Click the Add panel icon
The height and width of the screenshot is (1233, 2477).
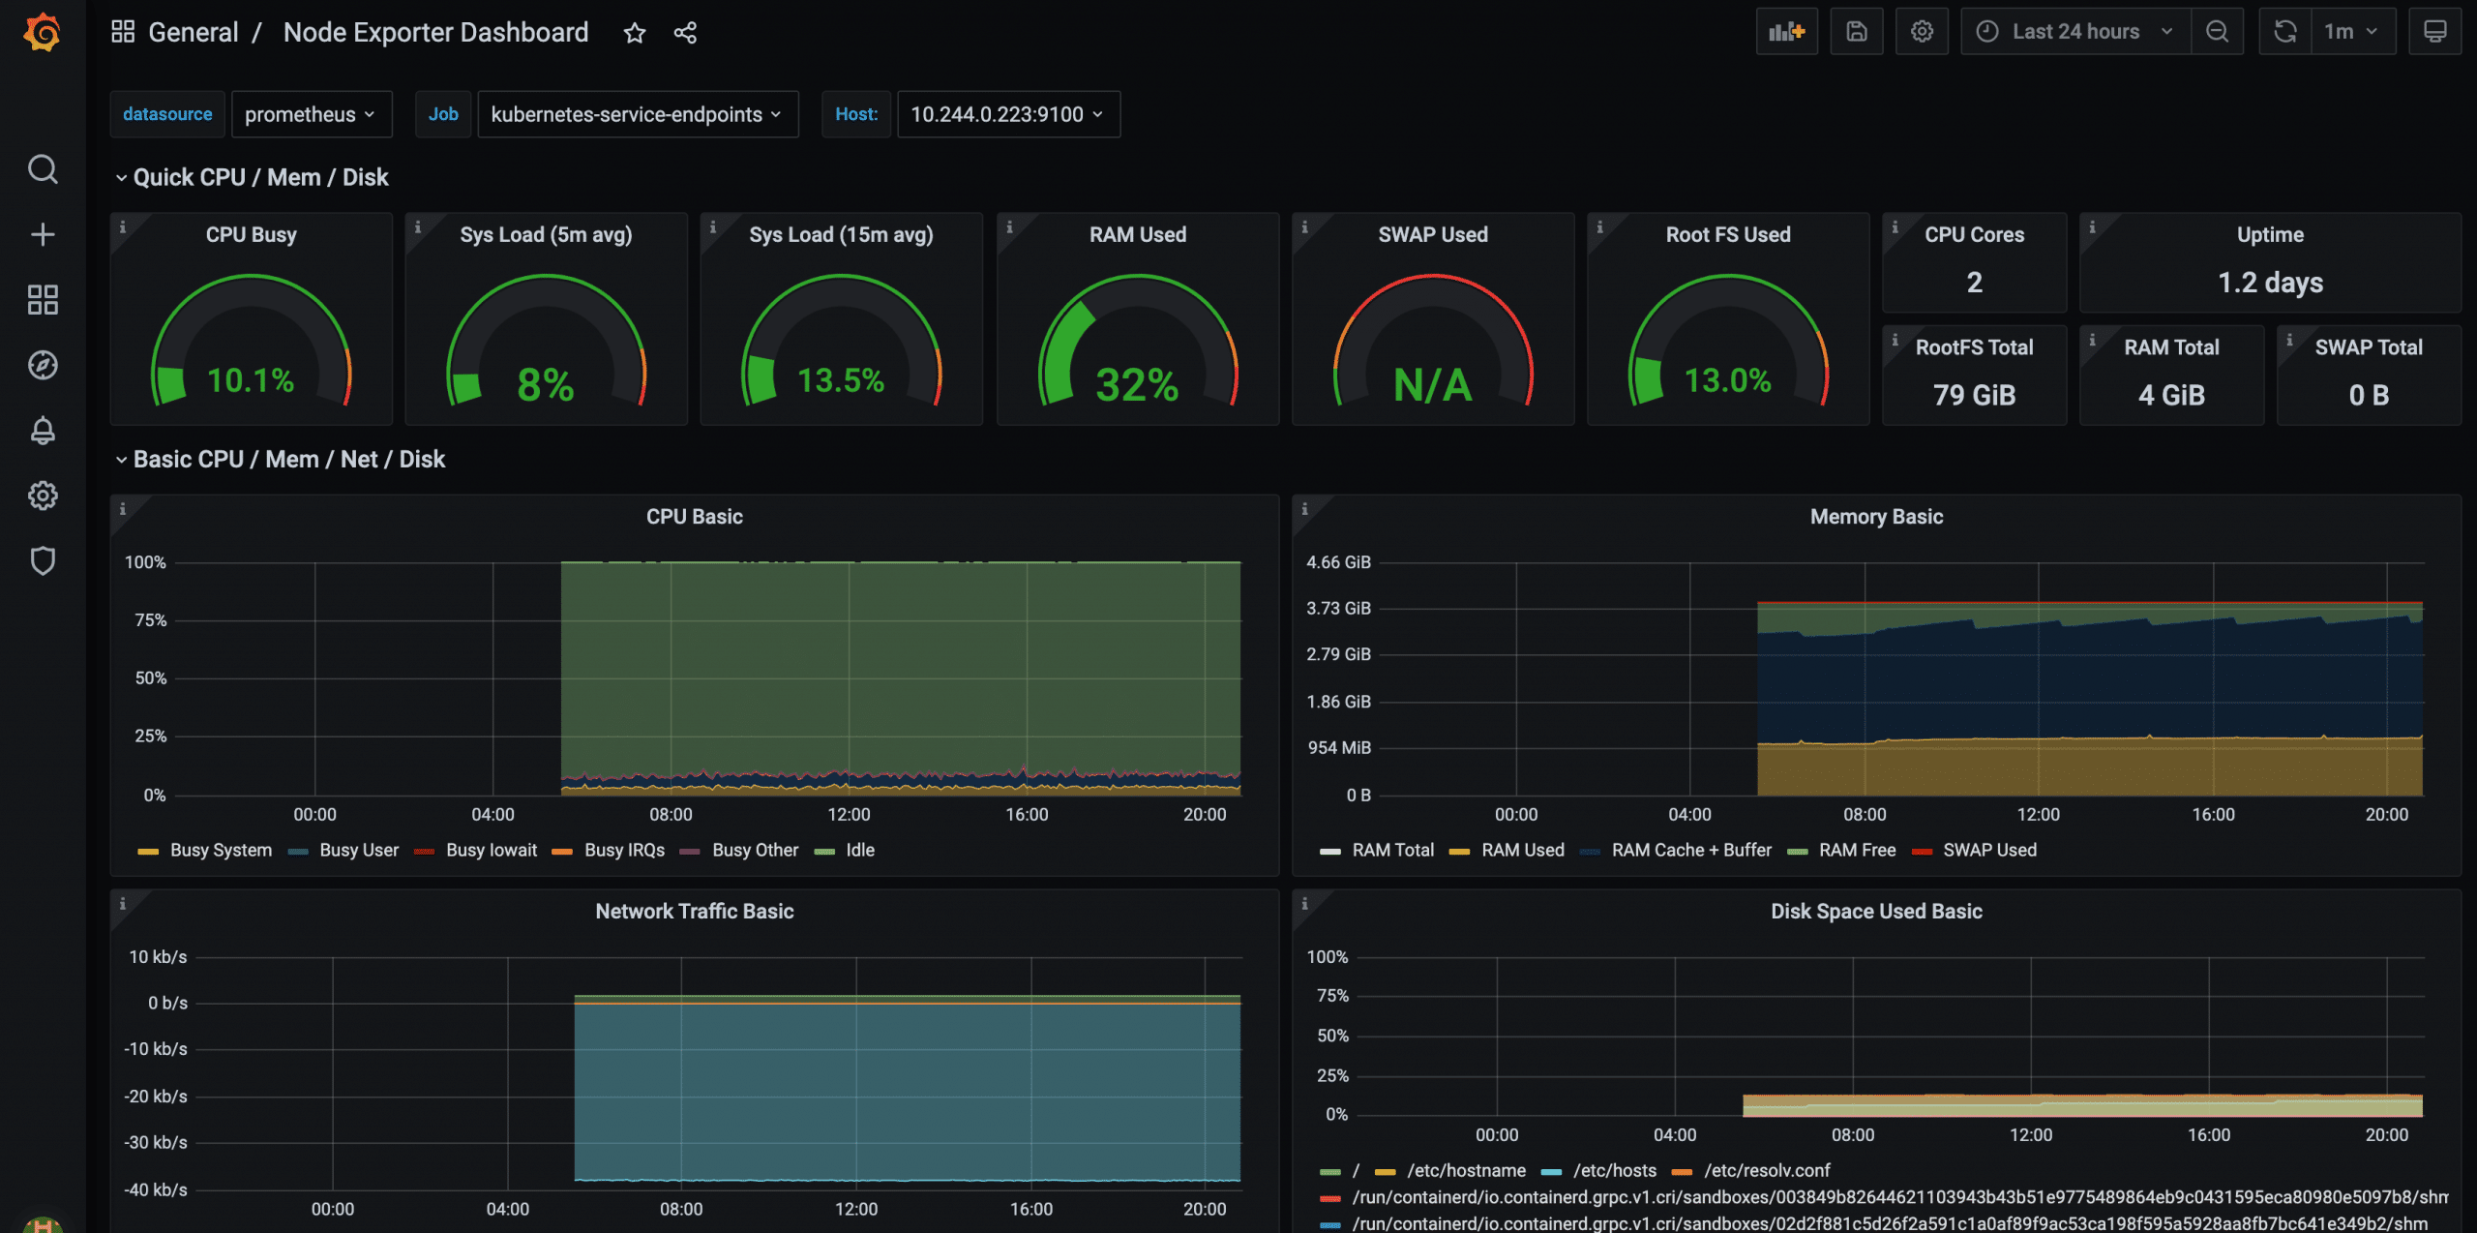(1786, 32)
